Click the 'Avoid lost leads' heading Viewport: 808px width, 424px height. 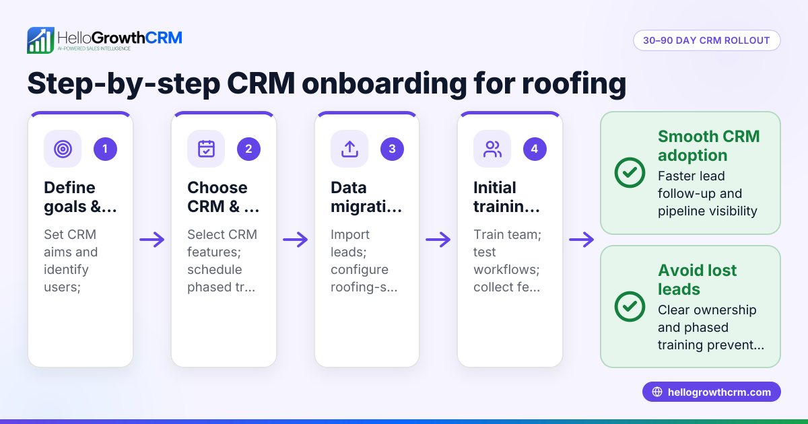(x=698, y=280)
